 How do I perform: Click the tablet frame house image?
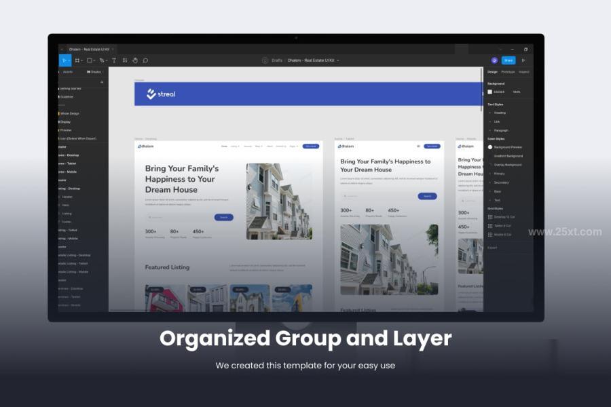389,259
